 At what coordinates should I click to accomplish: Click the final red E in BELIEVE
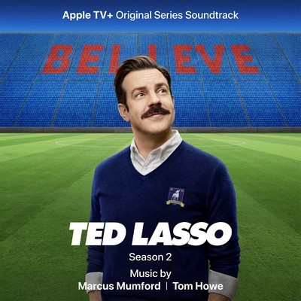[245, 59]
